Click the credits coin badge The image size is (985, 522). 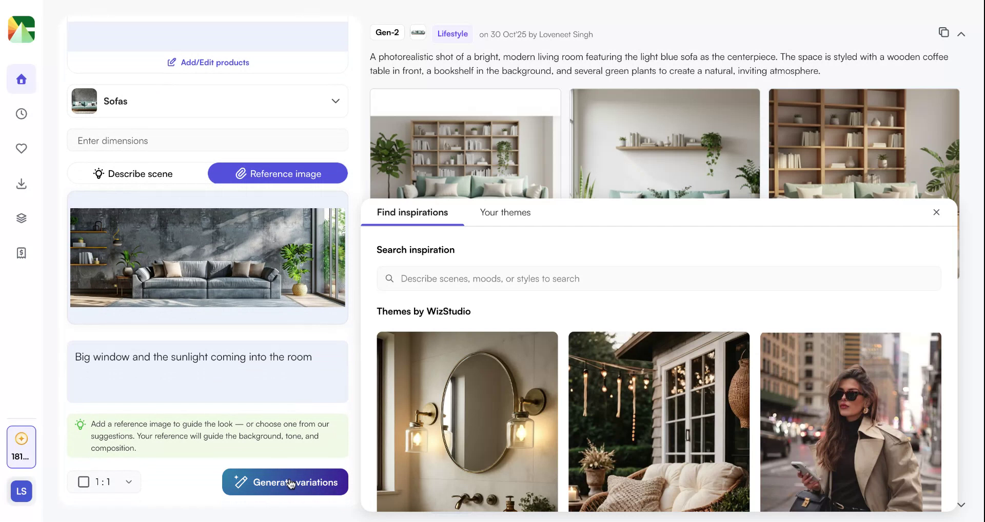coord(21,447)
